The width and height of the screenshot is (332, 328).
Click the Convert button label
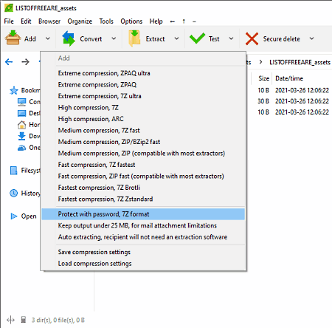[x=91, y=39]
